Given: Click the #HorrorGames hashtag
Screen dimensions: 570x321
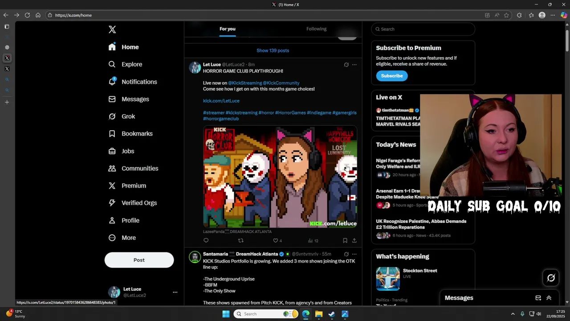Looking at the screenshot, I should pyautogui.click(x=290, y=113).
